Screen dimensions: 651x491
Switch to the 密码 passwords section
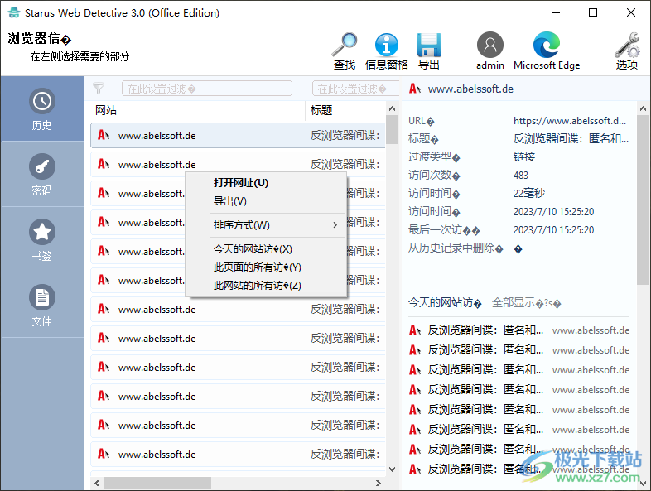(42, 175)
